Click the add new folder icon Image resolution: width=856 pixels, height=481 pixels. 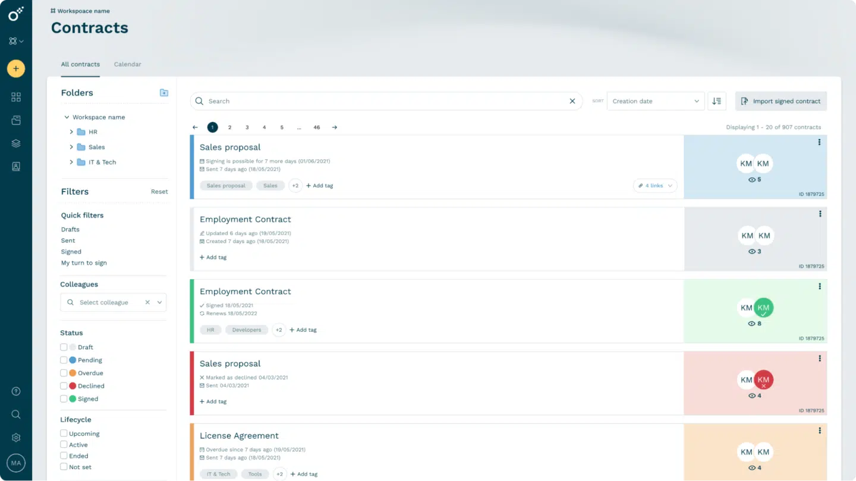(164, 93)
